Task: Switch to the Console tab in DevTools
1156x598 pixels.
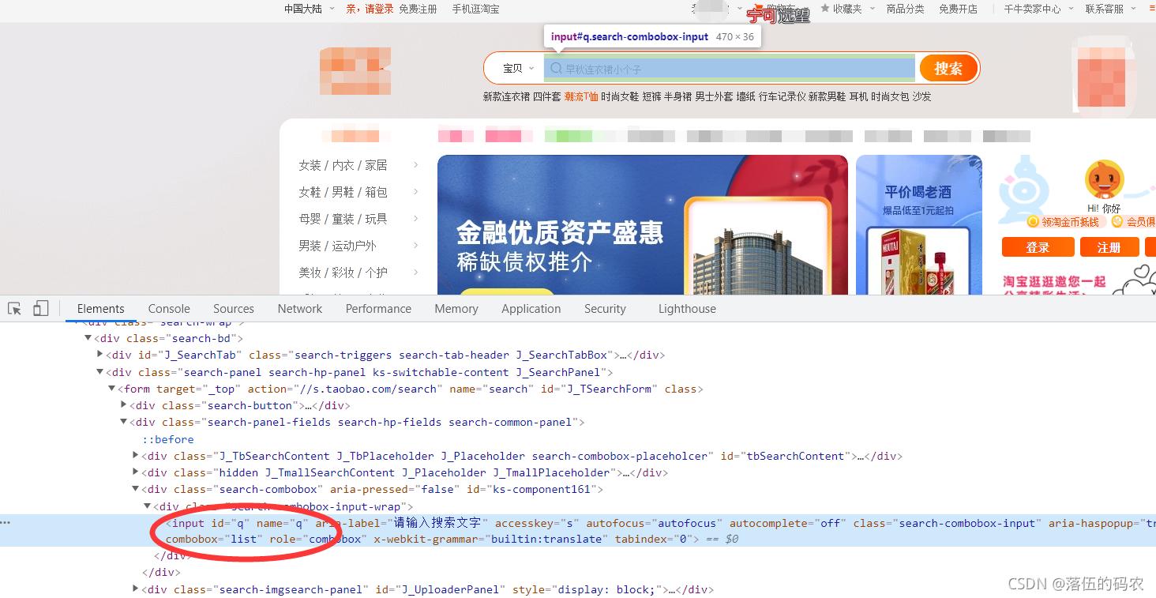Action: point(168,308)
